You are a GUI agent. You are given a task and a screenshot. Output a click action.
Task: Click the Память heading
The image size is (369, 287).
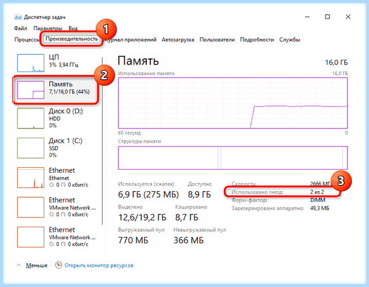138,61
